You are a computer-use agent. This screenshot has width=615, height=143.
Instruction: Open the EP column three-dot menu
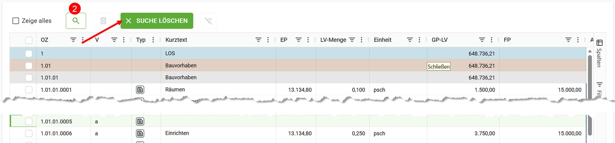tap(308, 40)
